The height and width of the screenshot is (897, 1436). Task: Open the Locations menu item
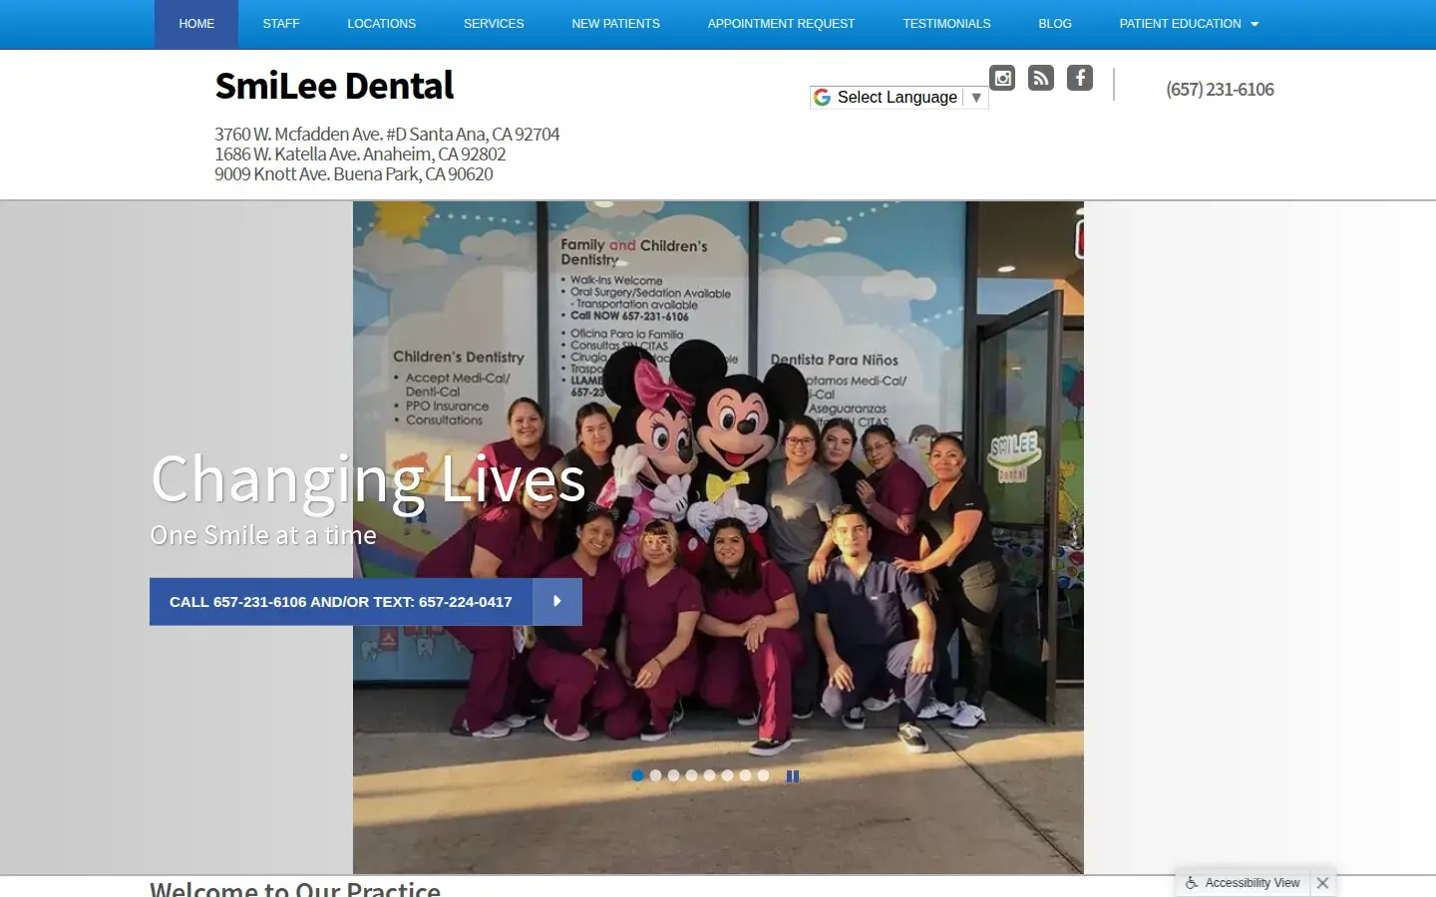pos(382,24)
